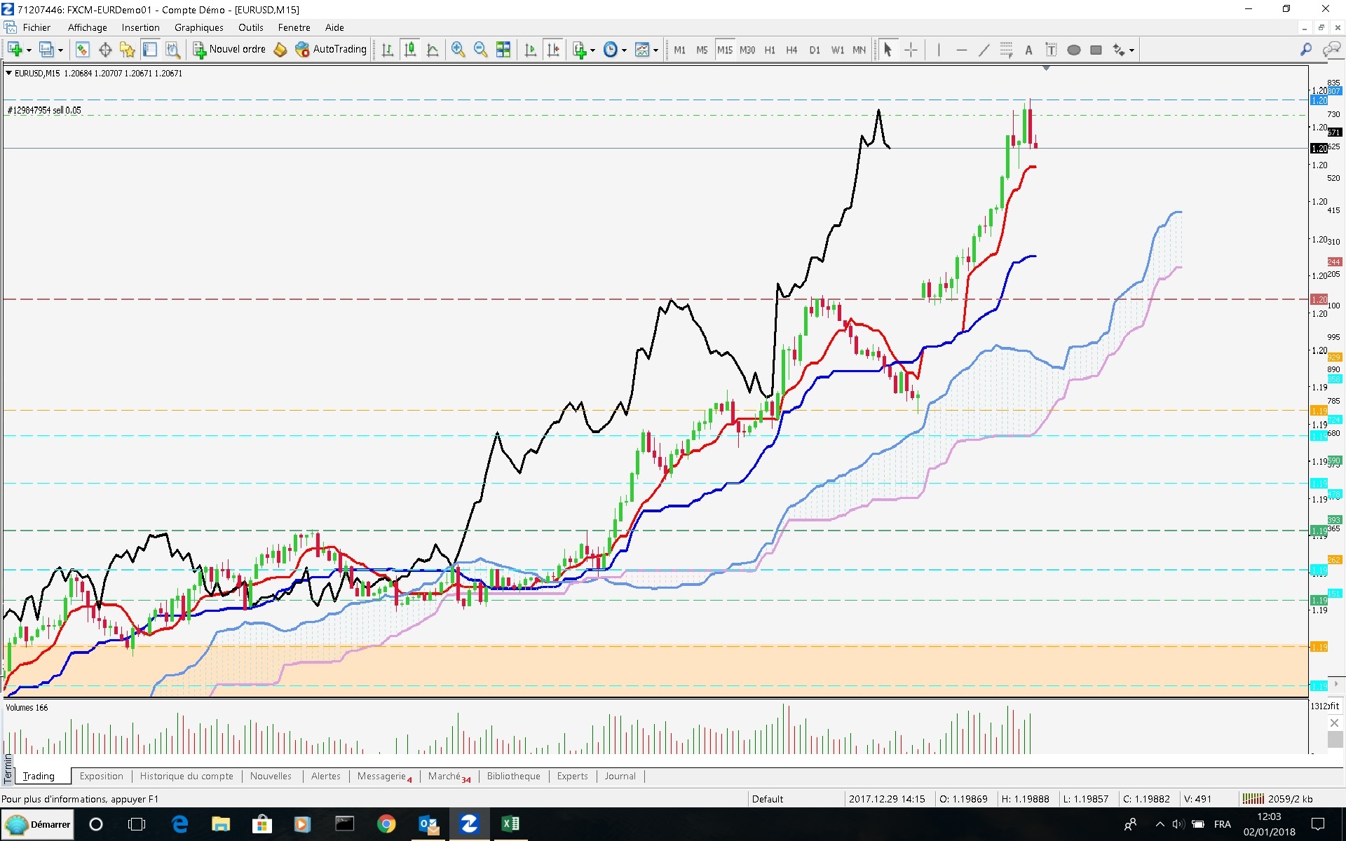Open the Affichage menu

[x=88, y=27]
